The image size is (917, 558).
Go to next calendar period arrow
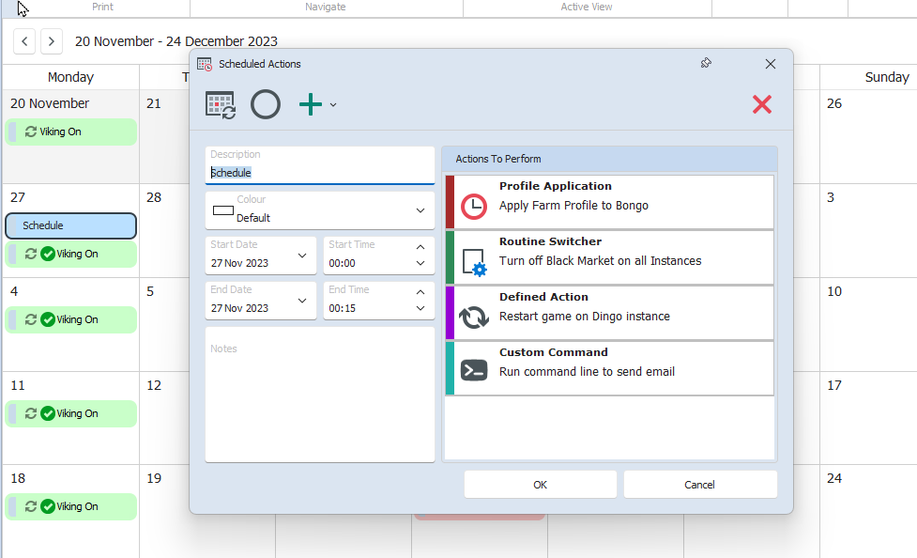pos(52,41)
